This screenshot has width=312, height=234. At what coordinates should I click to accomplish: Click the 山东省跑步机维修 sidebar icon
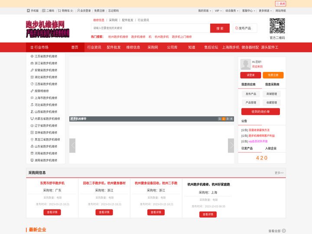point(32,146)
